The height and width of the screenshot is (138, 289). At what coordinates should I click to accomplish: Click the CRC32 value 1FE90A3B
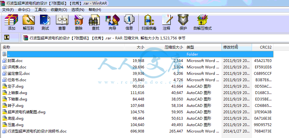(263, 112)
